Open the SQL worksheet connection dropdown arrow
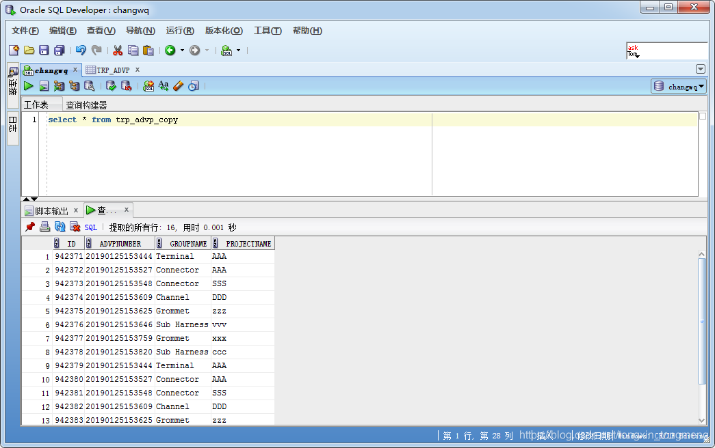 coord(239,51)
